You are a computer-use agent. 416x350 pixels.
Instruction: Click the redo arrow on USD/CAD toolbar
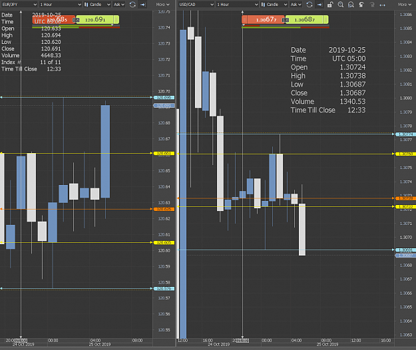click(372, 4)
